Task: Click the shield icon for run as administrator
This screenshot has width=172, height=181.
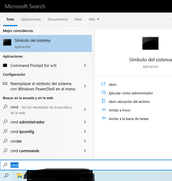Action: [x=104, y=93]
